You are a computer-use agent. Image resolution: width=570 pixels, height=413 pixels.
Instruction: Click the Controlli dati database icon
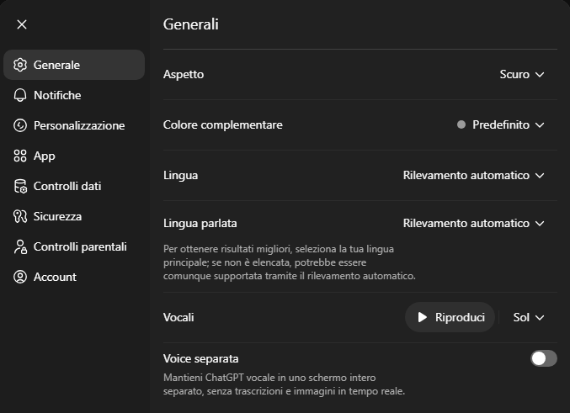click(21, 186)
